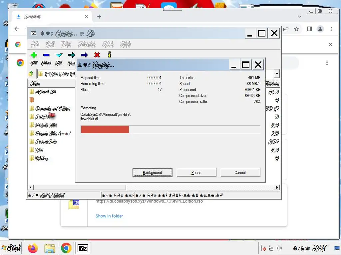This screenshot has height=255, width=341.
Task: Click the network tray icon
Action: [x=271, y=248]
